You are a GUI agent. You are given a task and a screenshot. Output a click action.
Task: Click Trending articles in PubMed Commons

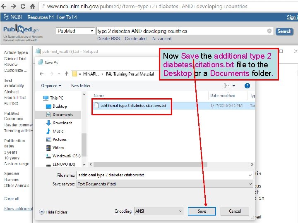(19, 130)
